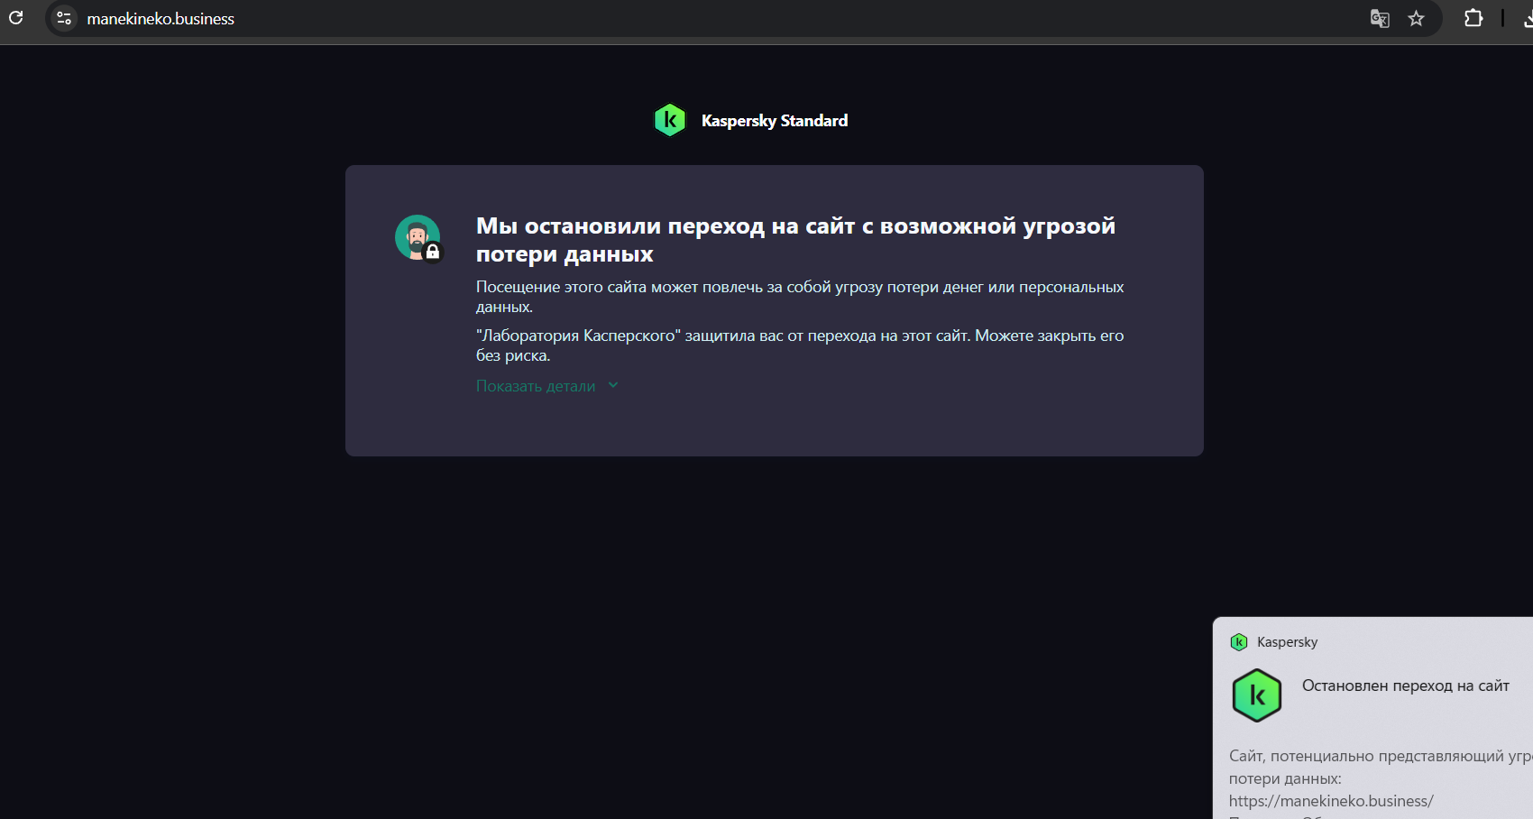Click the Лаборатория Касперского защитила вас paragraph
Image resolution: width=1533 pixels, height=819 pixels.
(x=800, y=345)
